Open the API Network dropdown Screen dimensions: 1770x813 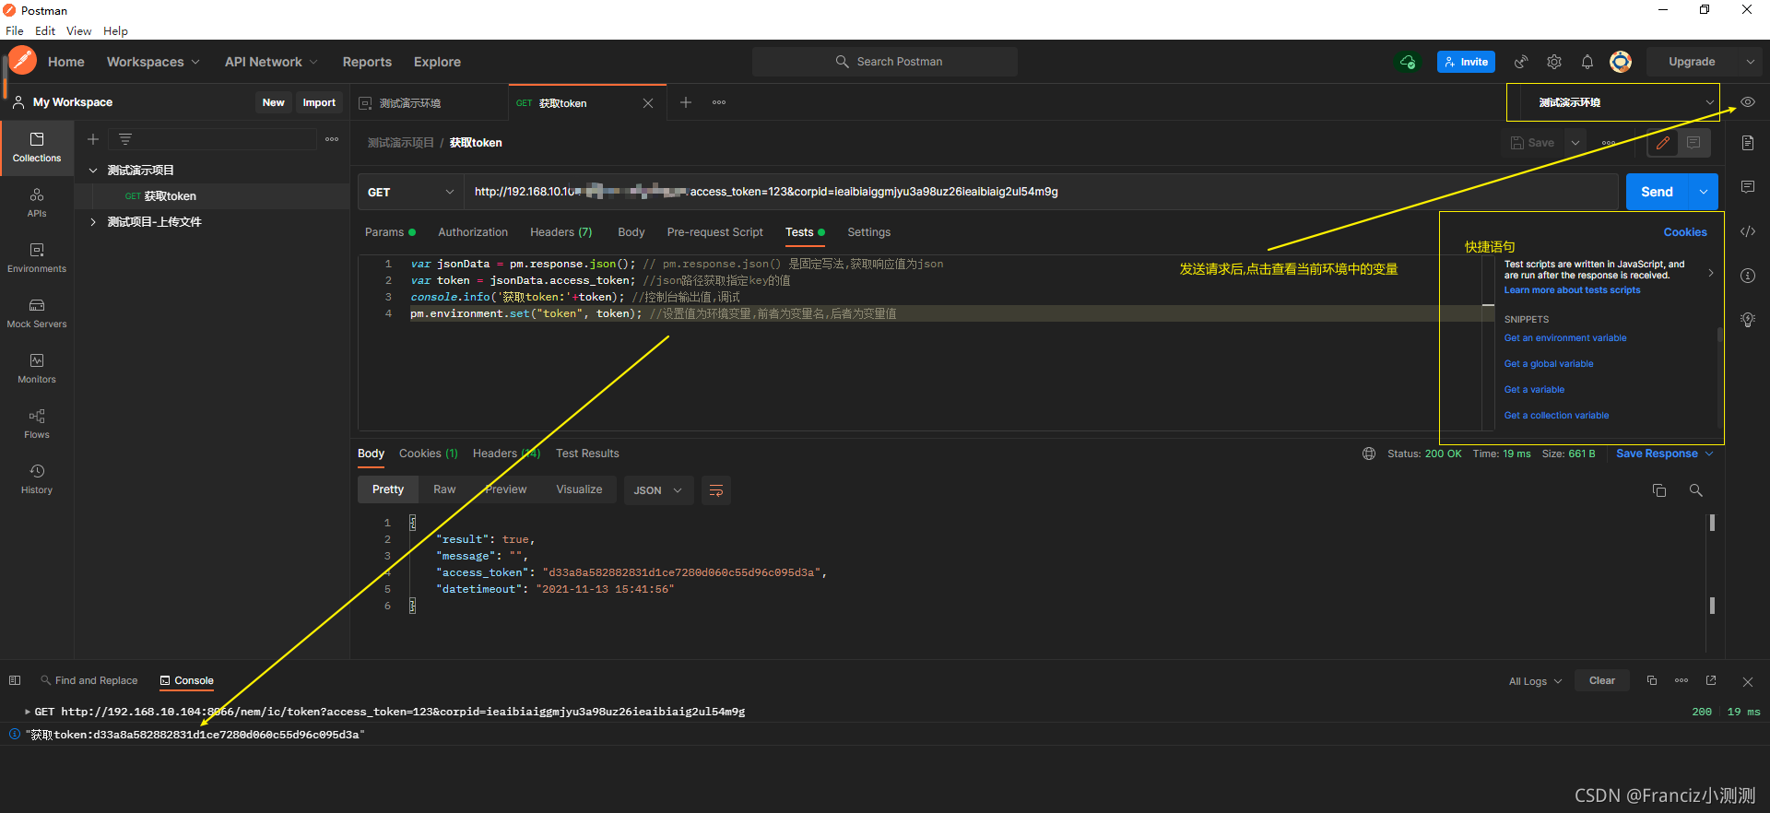tap(271, 62)
